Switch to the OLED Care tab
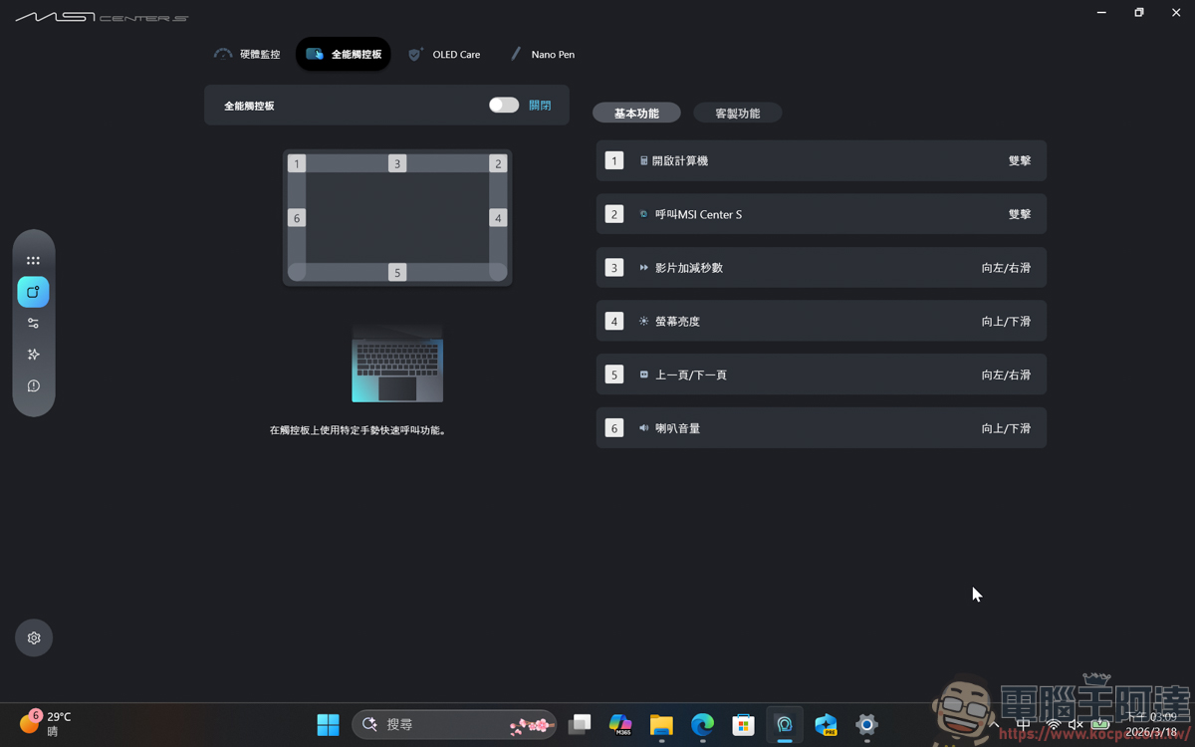 click(445, 54)
